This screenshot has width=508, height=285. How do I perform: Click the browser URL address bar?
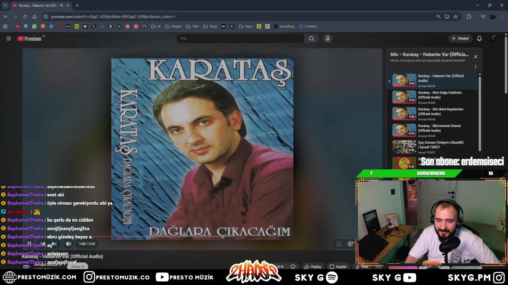coord(238,17)
